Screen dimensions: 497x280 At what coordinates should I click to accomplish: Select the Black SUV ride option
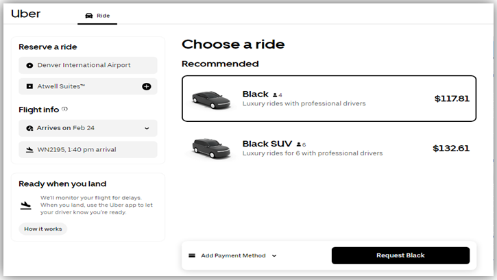[x=328, y=148]
